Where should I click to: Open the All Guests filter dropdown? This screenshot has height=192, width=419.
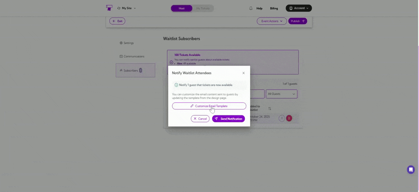(281, 94)
